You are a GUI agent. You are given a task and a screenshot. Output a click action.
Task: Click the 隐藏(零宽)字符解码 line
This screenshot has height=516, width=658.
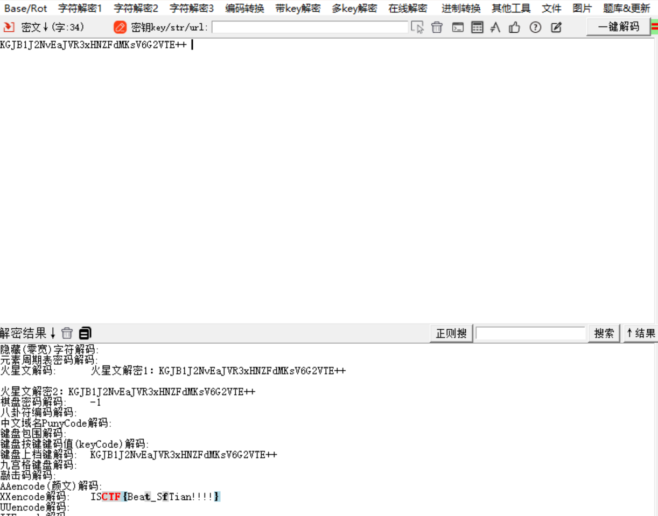(x=50, y=350)
